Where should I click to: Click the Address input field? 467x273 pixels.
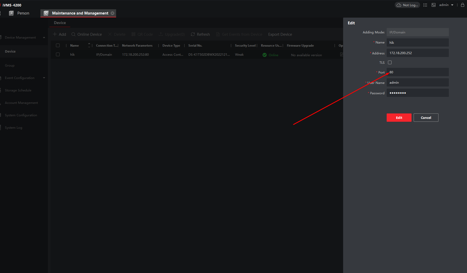(418, 53)
